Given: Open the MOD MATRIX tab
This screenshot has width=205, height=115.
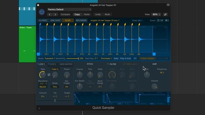Looking at the screenshot, I should tap(66, 64).
